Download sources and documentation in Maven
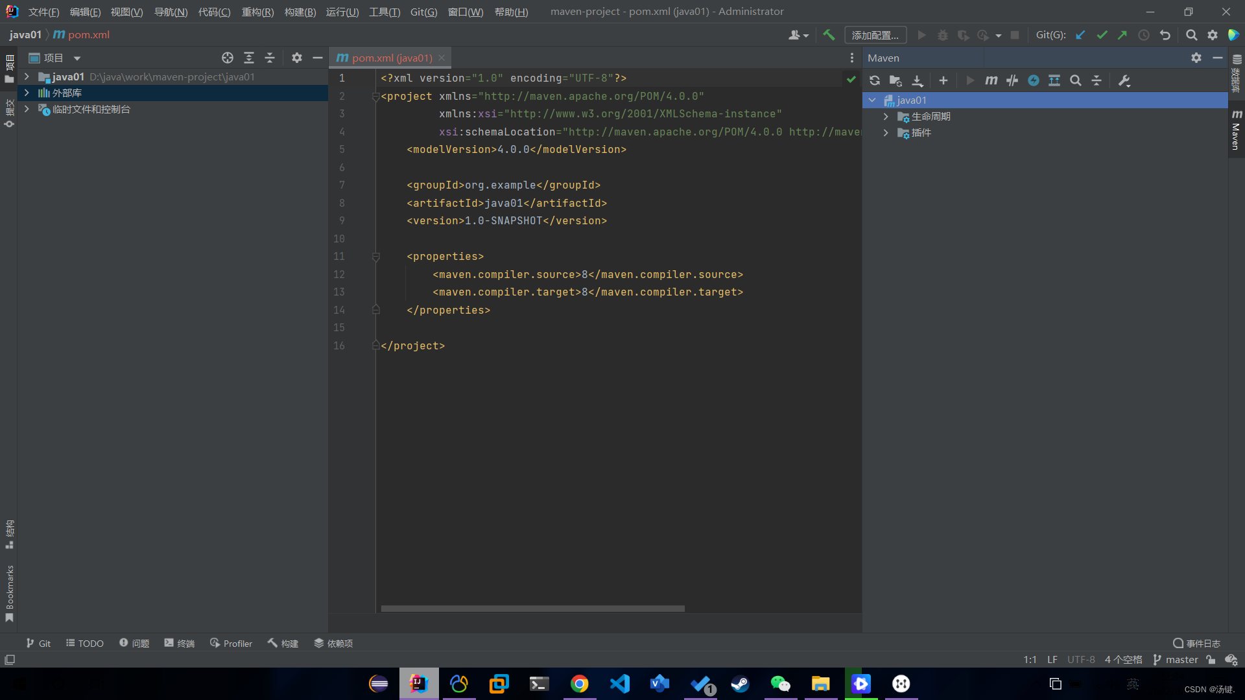 [x=917, y=80]
